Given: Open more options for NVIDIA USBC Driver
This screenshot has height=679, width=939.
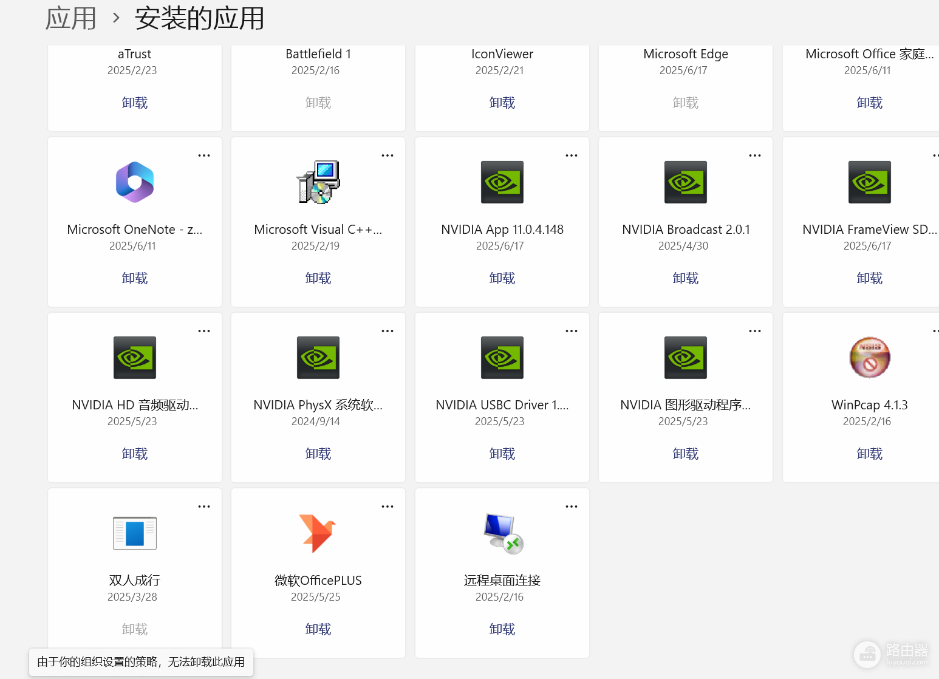Looking at the screenshot, I should tap(572, 331).
